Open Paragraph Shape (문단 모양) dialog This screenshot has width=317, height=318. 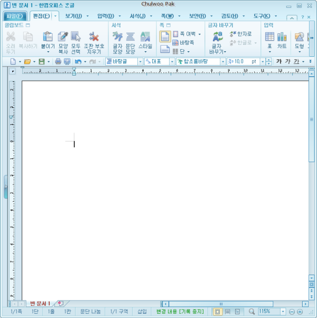pos(130,37)
